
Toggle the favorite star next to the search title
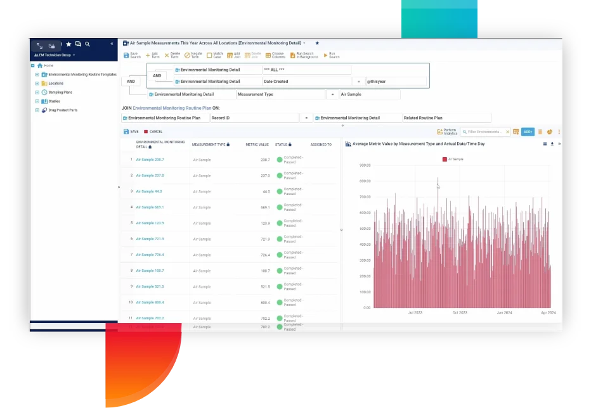pos(317,43)
